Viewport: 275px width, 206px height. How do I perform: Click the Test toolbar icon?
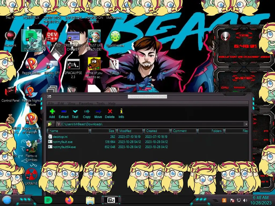(75, 113)
